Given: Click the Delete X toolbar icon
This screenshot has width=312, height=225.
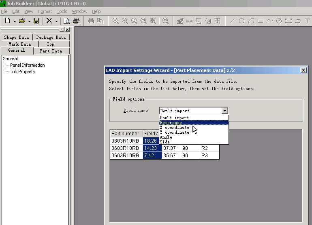Looking at the screenshot, I should (49, 21).
